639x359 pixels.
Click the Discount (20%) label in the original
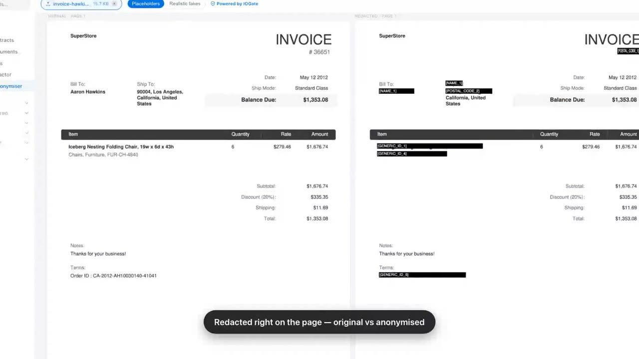[258, 197]
